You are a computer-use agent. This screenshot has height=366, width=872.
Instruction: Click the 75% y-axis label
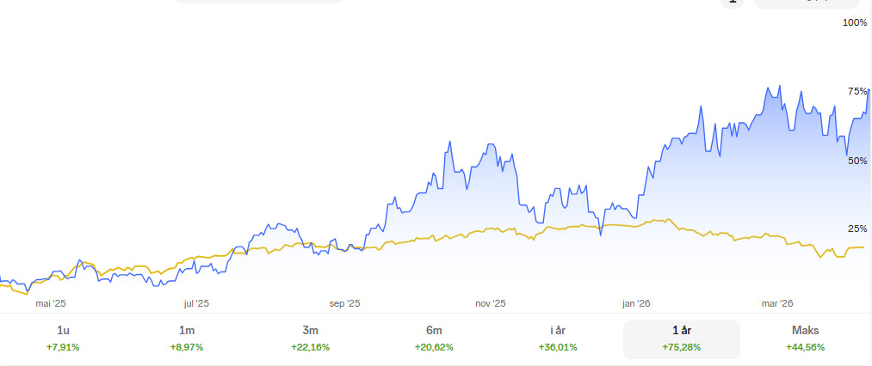tap(857, 91)
